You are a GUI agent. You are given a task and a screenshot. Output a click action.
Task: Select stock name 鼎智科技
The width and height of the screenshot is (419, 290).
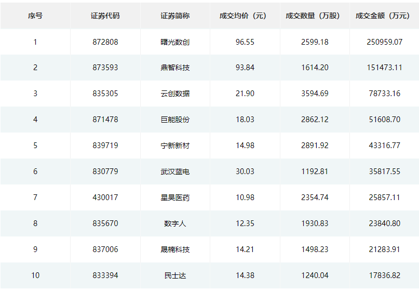[x=175, y=68]
